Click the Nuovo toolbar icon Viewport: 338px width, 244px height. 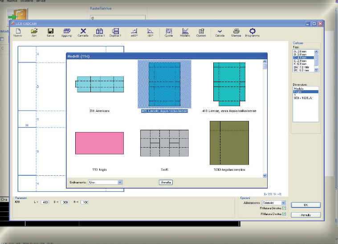click(18, 32)
